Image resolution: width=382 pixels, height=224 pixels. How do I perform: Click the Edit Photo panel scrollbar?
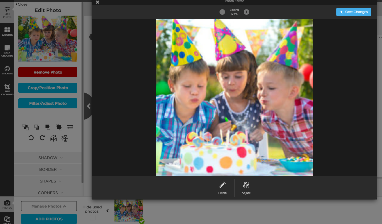click(x=82, y=92)
